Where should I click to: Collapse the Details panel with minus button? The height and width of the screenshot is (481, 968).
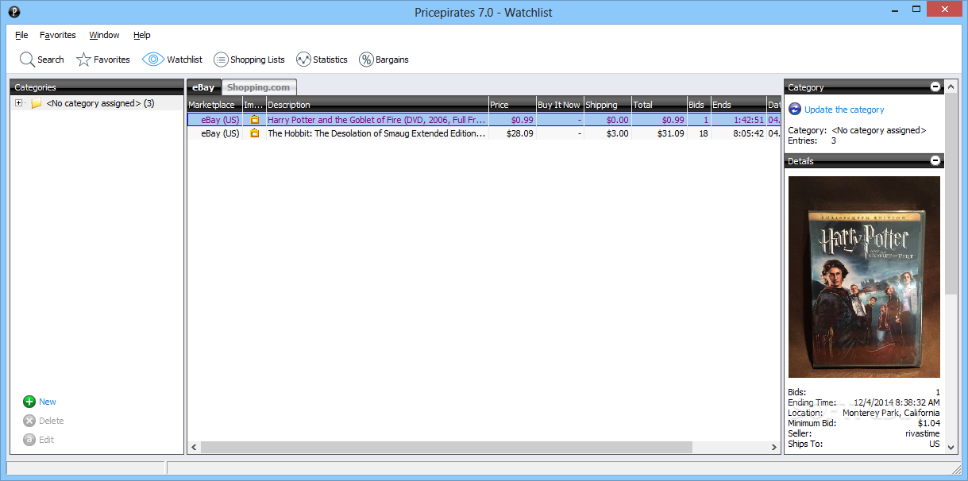click(935, 160)
